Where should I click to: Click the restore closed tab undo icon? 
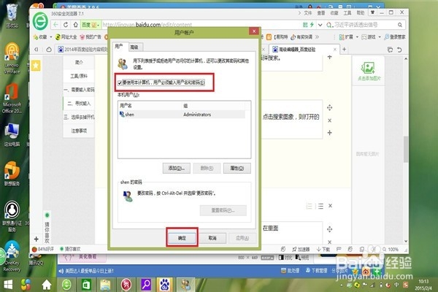pos(400,50)
